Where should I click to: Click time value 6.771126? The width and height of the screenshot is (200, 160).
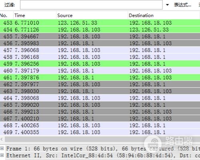(x=27, y=30)
